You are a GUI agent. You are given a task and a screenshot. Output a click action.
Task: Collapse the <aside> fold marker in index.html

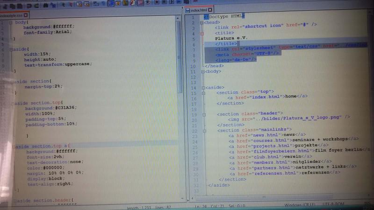201,87
